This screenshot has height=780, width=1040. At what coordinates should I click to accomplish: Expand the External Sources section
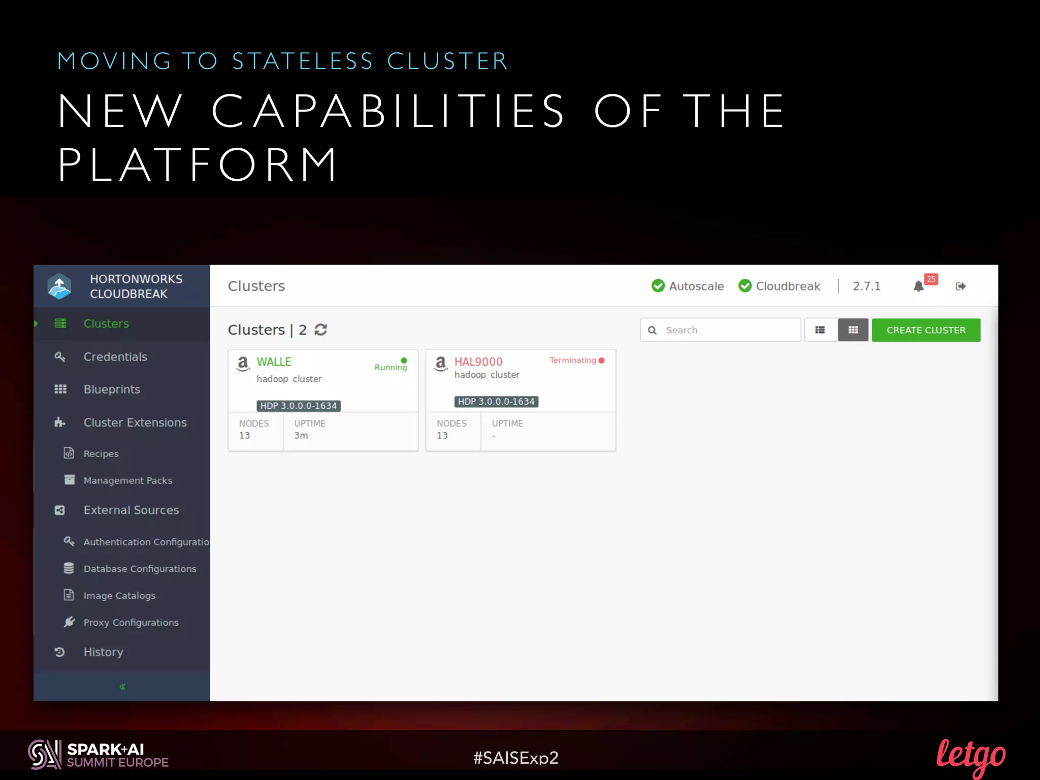tap(131, 510)
